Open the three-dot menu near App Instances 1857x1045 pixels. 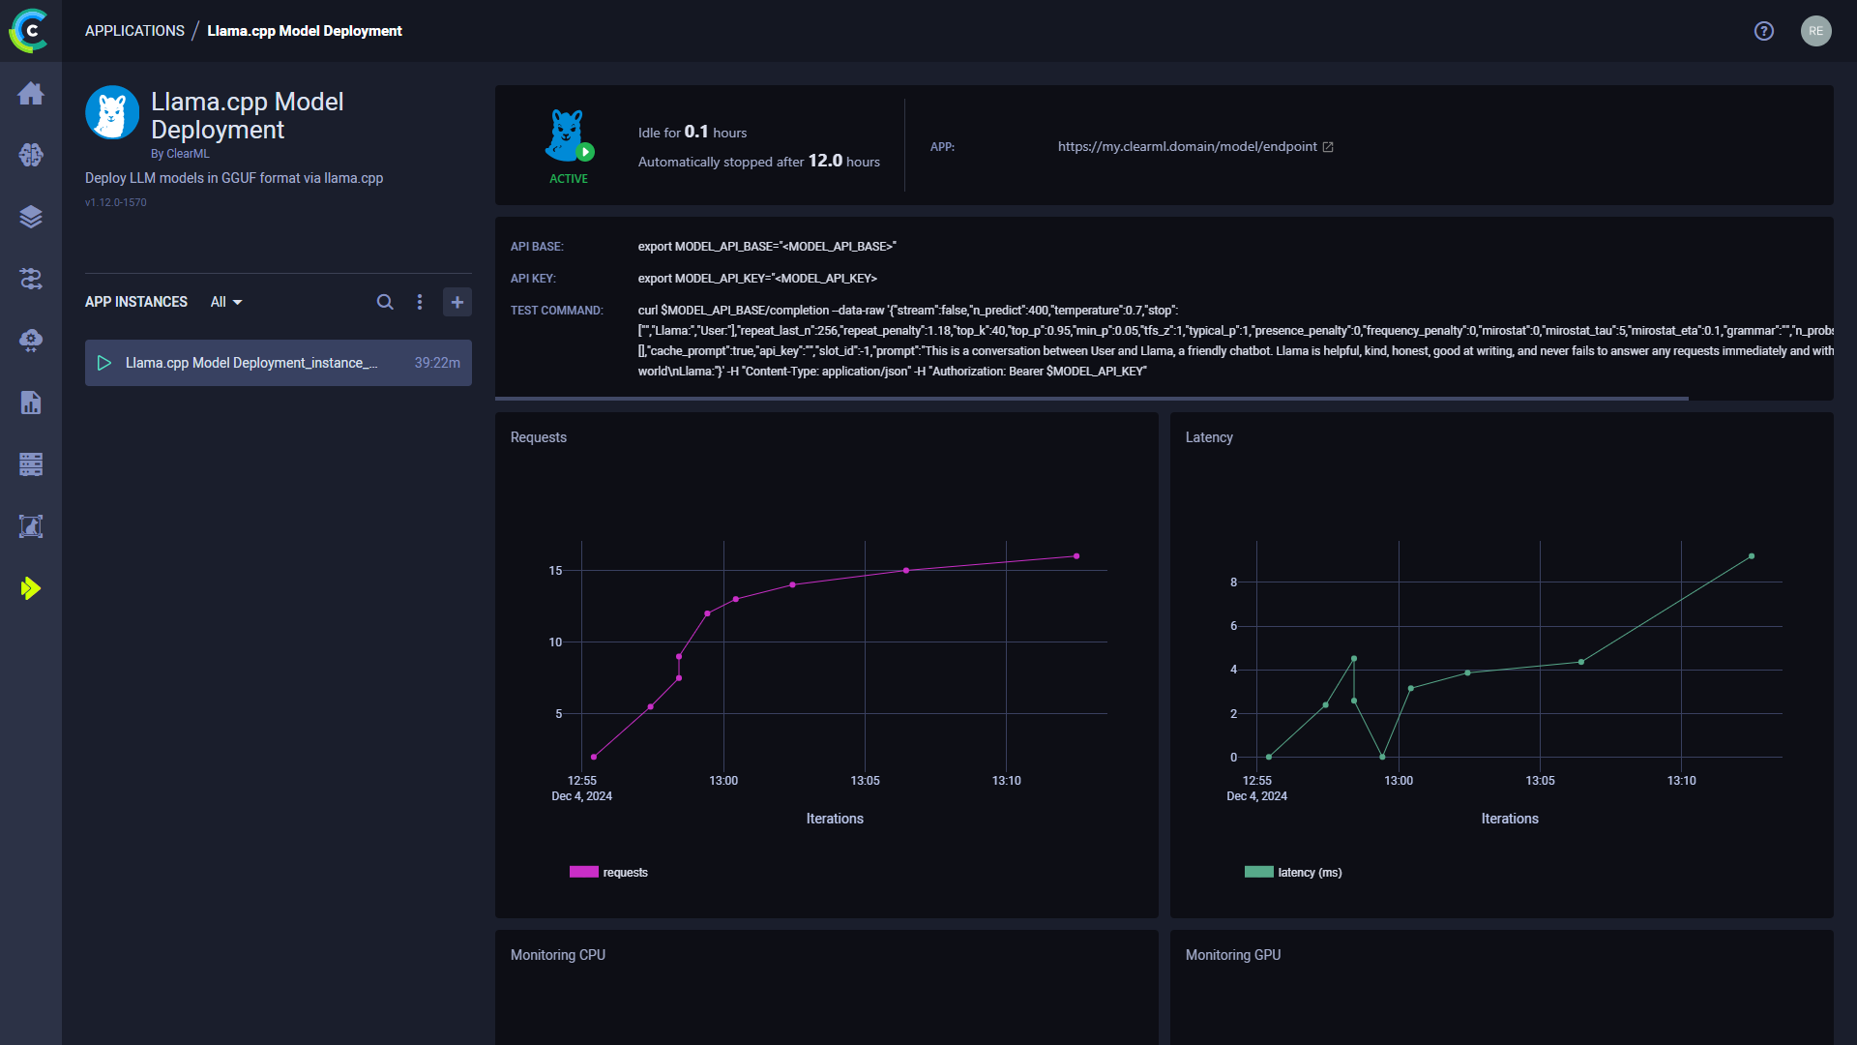[x=420, y=302]
